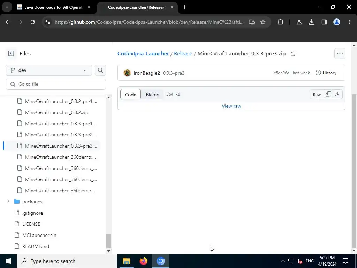This screenshot has width=357, height=268.
Task: Close the CodexIpsa-Launcher tab
Action: 172,7
